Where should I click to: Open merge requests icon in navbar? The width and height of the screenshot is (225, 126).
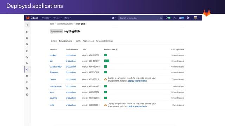pyautogui.click(x=174, y=18)
